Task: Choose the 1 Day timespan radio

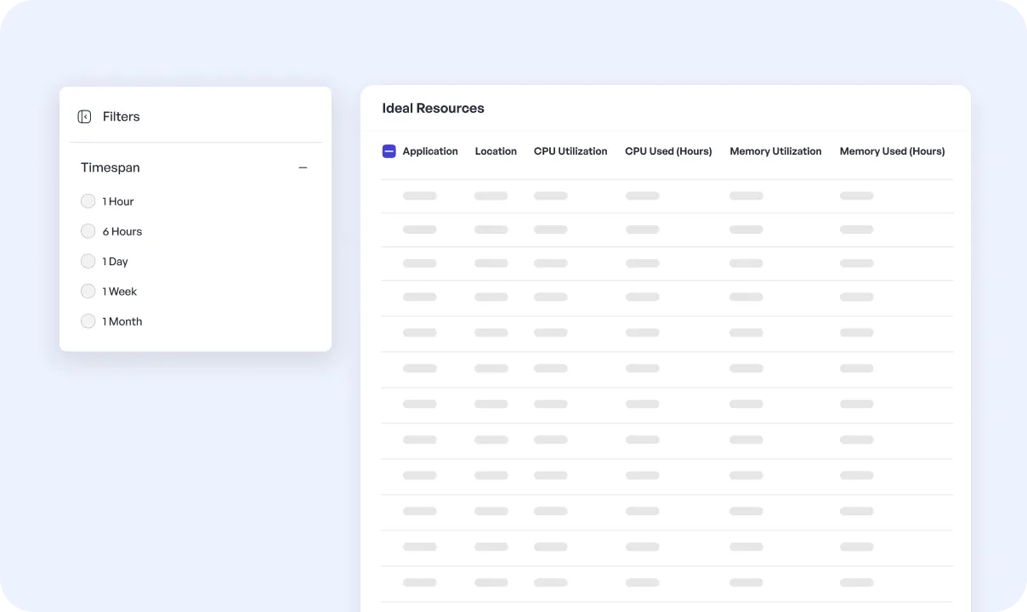Action: click(x=88, y=261)
